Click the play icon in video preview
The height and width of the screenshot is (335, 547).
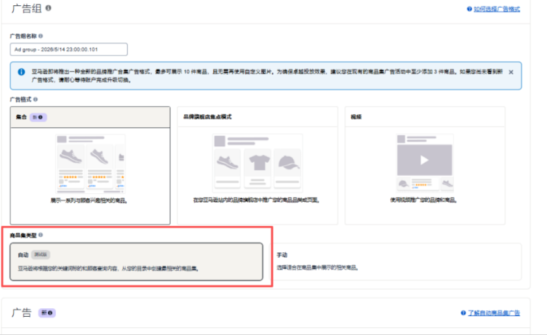pos(425,160)
